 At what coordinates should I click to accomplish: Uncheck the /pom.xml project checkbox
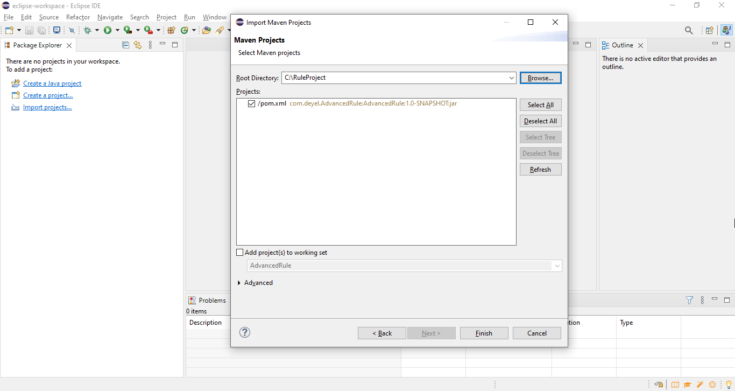point(251,103)
